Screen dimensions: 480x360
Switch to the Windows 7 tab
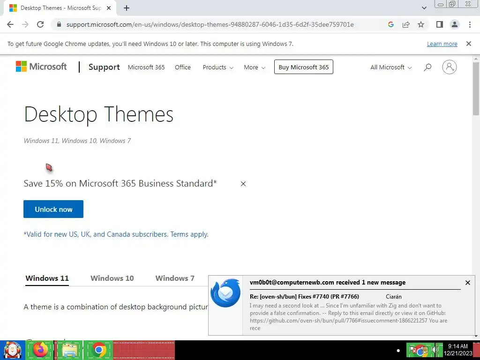(x=175, y=278)
